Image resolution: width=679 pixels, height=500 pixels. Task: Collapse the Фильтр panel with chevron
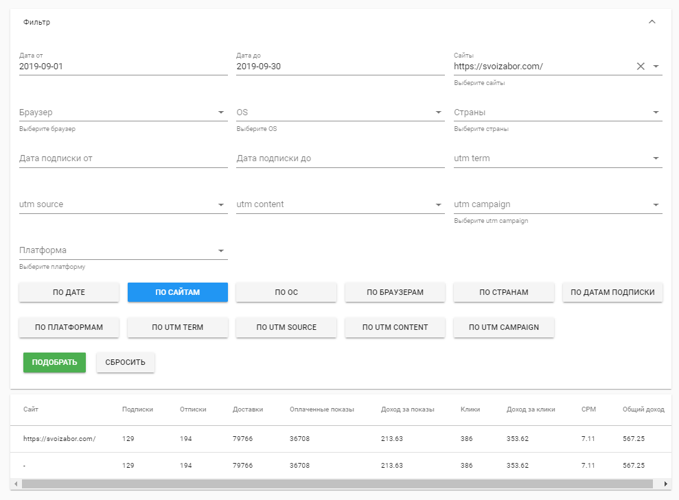(652, 22)
